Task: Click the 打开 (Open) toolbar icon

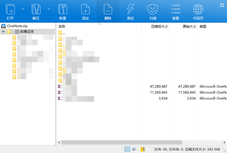Action: click(x=10, y=9)
